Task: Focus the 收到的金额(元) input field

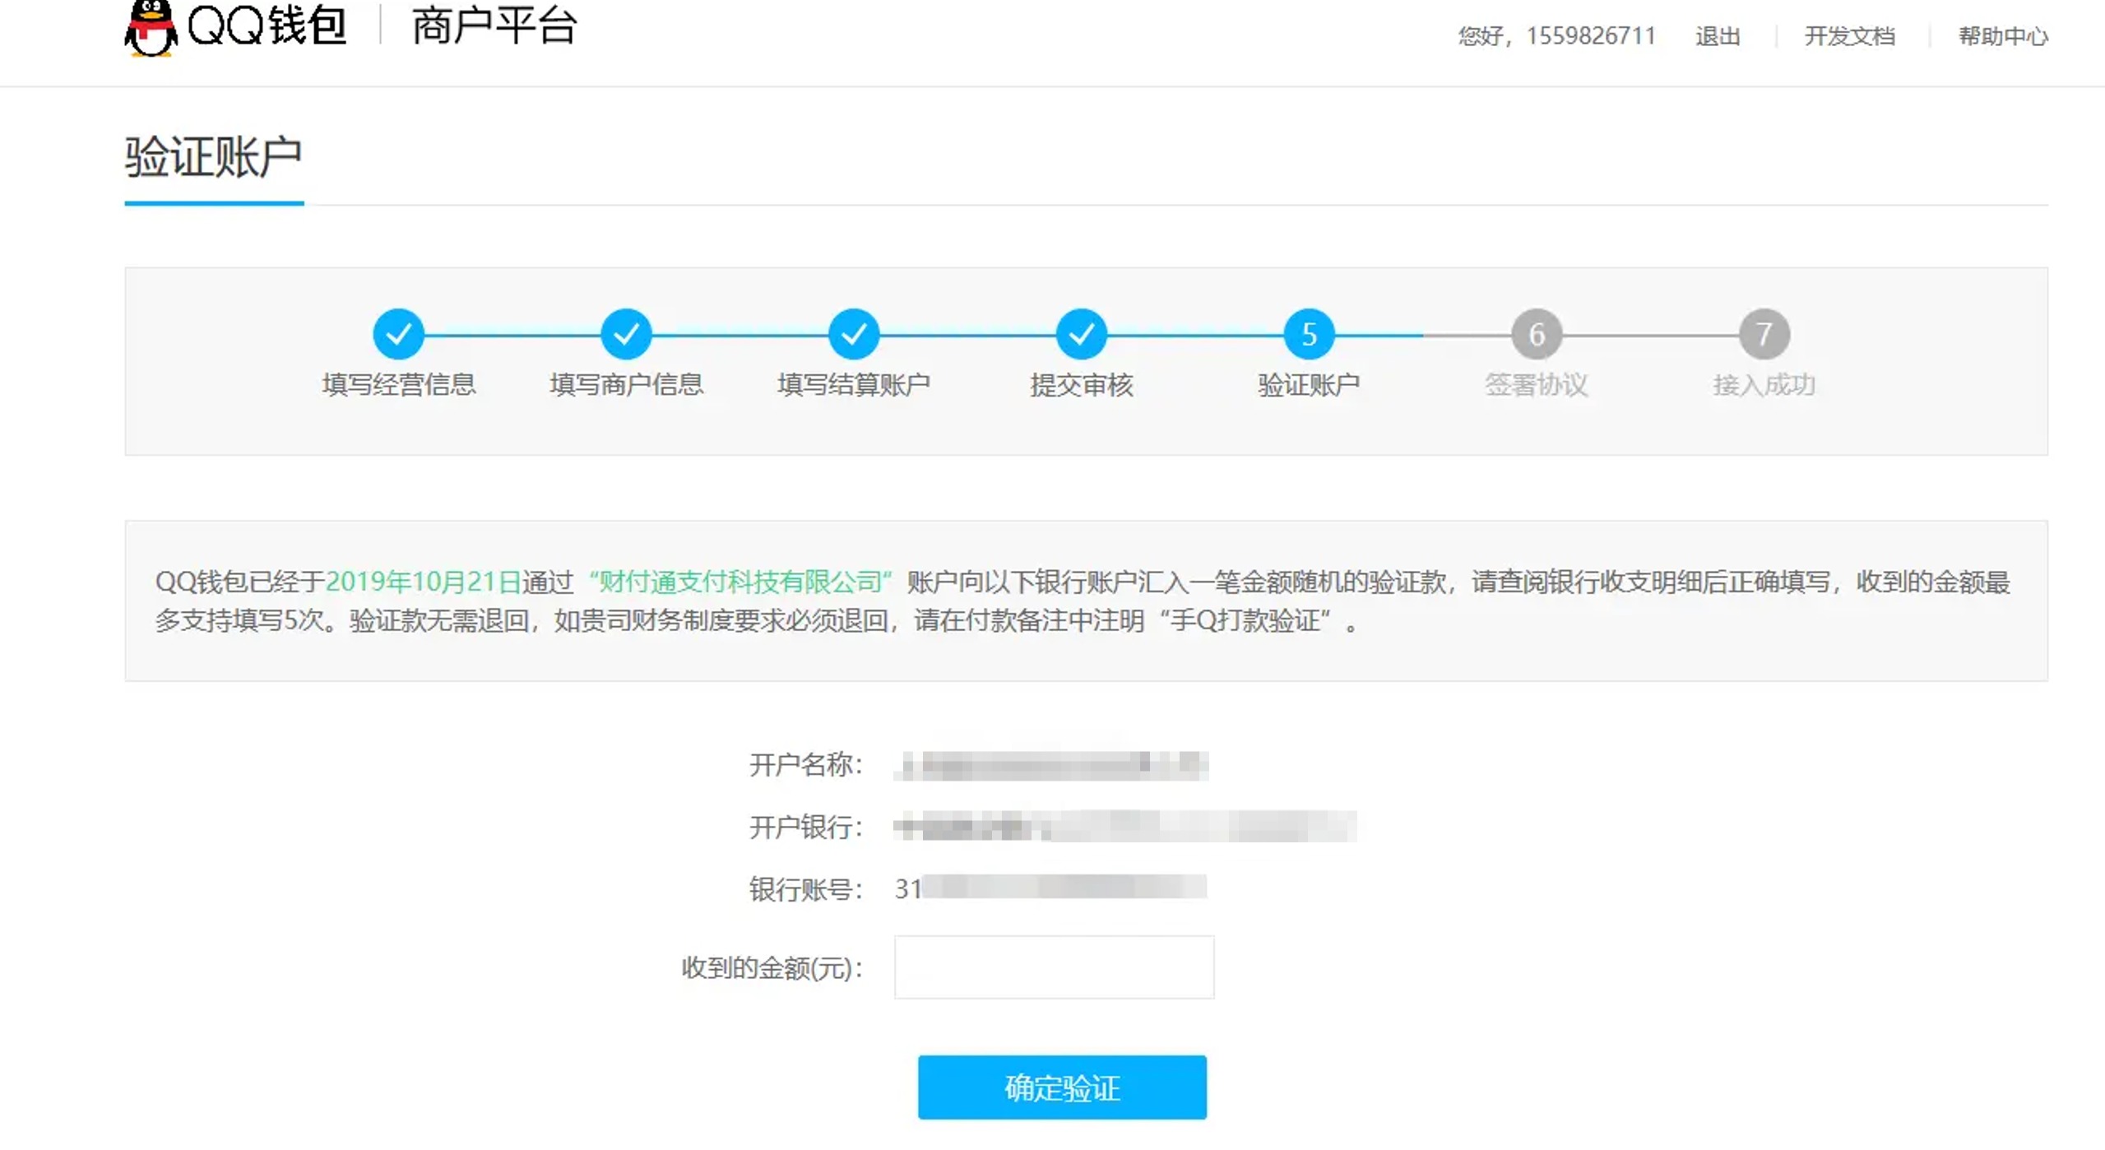Action: [x=1054, y=967]
